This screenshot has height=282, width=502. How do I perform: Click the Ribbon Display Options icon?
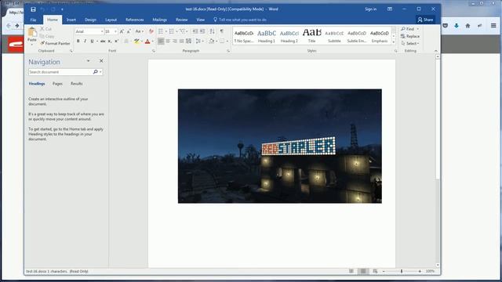pyautogui.click(x=390, y=9)
